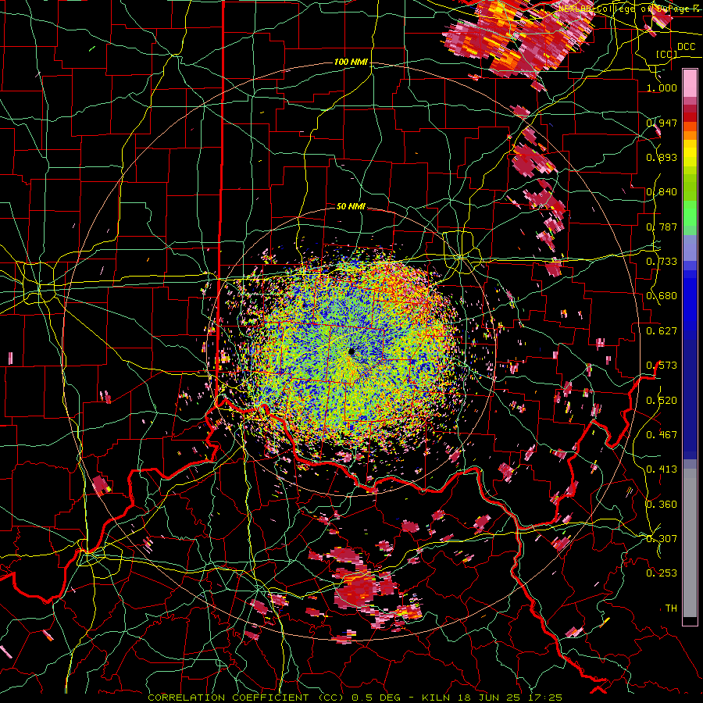Click the 1.000 legend value
The height and width of the screenshot is (703, 703).
click(662, 87)
